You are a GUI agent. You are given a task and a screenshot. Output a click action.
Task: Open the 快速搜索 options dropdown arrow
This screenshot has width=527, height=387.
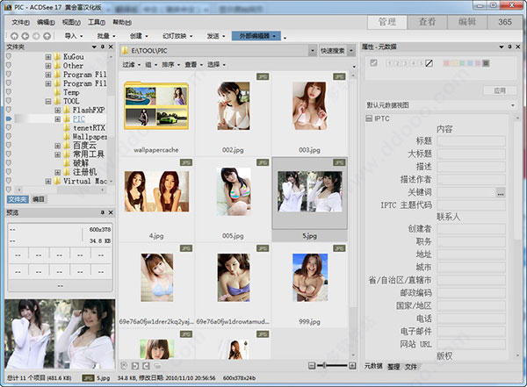(x=350, y=51)
